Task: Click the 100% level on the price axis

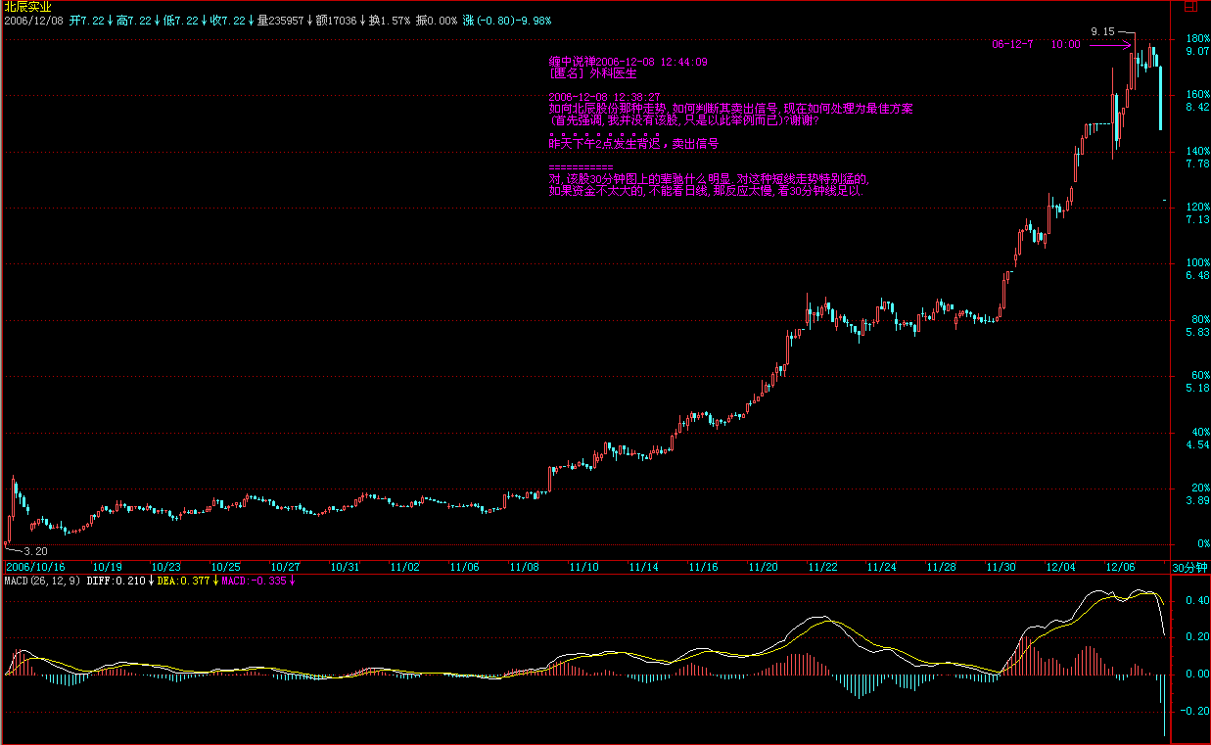Action: 1197,262
